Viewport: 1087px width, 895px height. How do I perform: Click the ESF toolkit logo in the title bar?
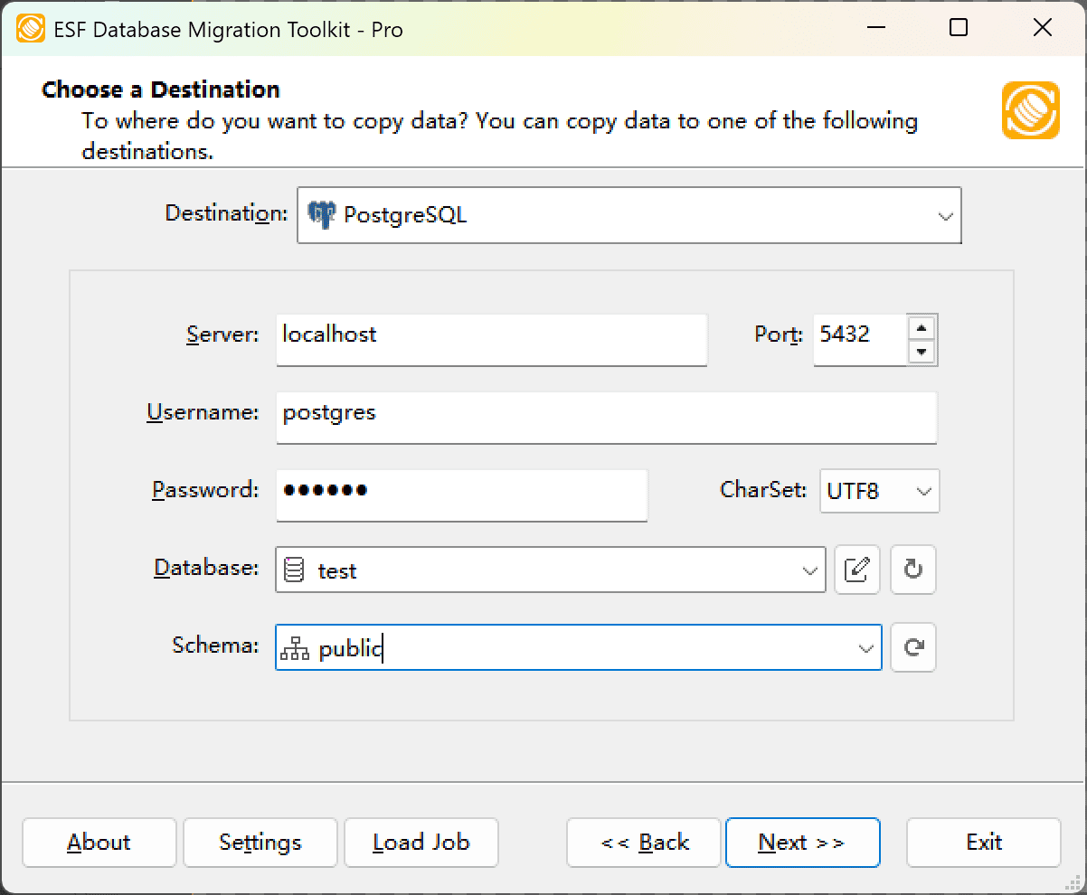[31, 28]
